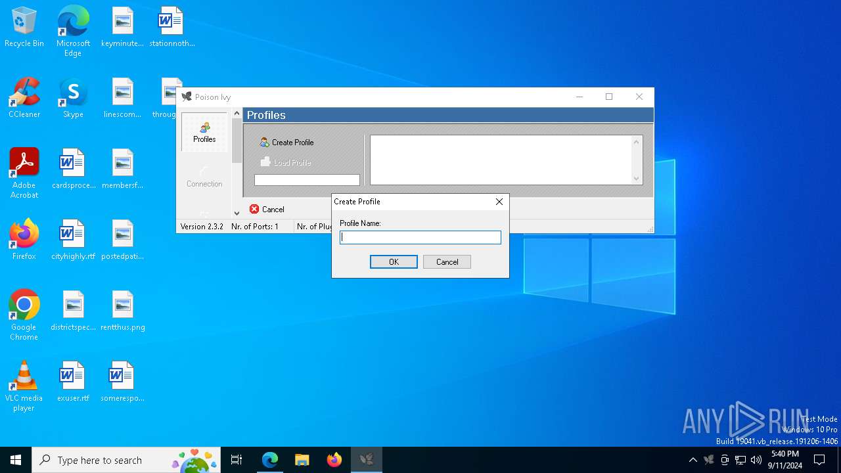Select the postedpati... image file icon
The image size is (841, 473).
pos(123,240)
